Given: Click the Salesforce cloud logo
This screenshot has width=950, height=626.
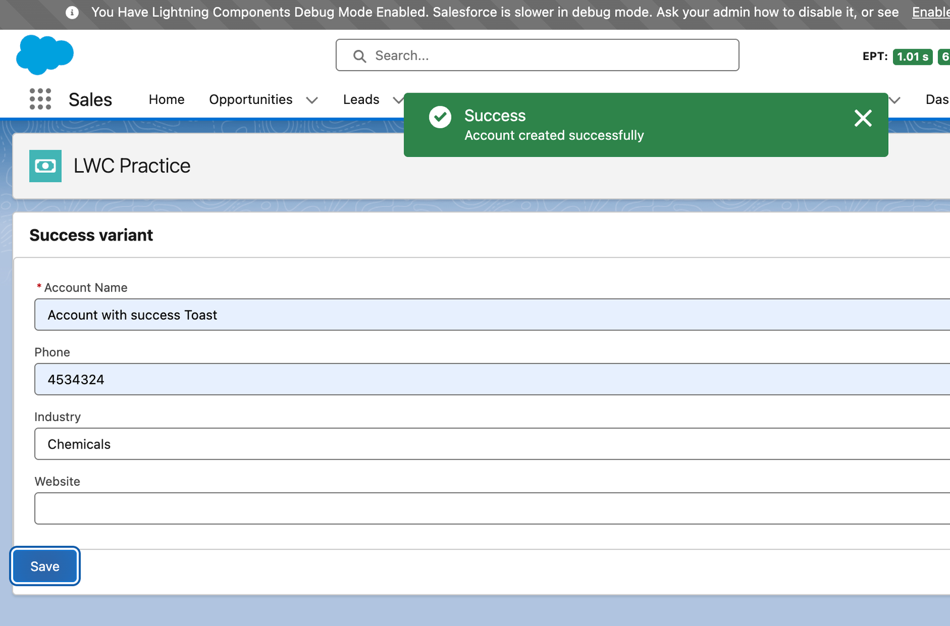Looking at the screenshot, I should point(45,55).
